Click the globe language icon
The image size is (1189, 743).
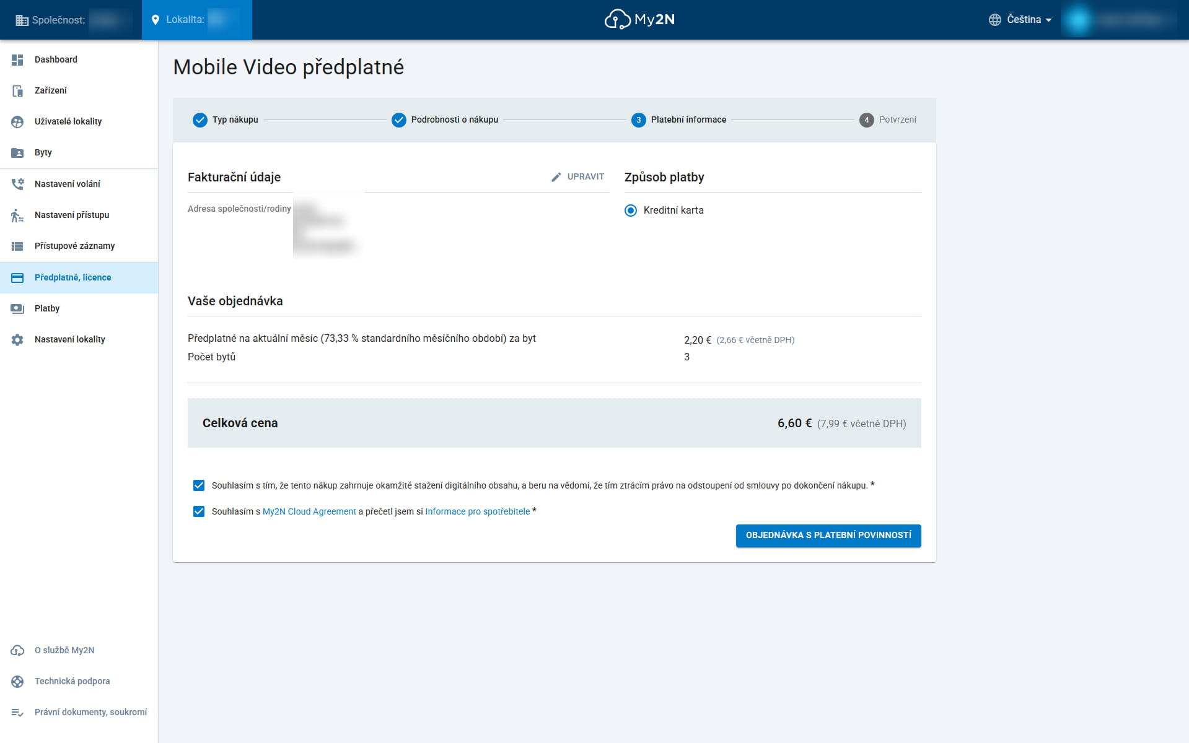pyautogui.click(x=994, y=20)
